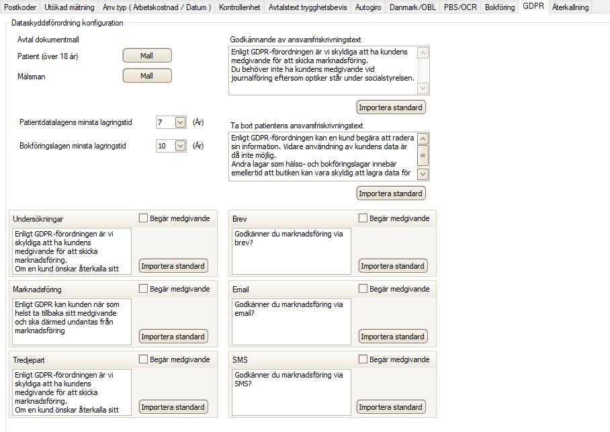Click scroll down arrow in Ta bort patientens text box
The width and height of the screenshot is (610, 432).
[x=423, y=174]
